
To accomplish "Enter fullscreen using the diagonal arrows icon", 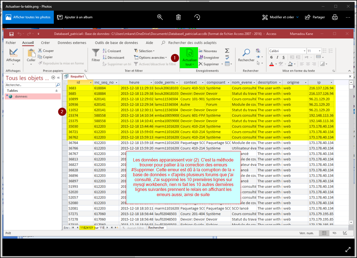I will [348, 249].
